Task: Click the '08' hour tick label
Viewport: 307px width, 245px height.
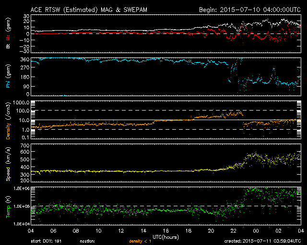Action: tap(76, 231)
